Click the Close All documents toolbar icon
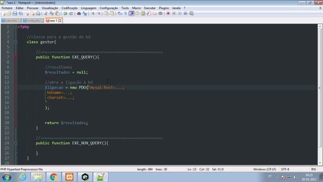The image size is (323, 182). [x=32, y=14]
